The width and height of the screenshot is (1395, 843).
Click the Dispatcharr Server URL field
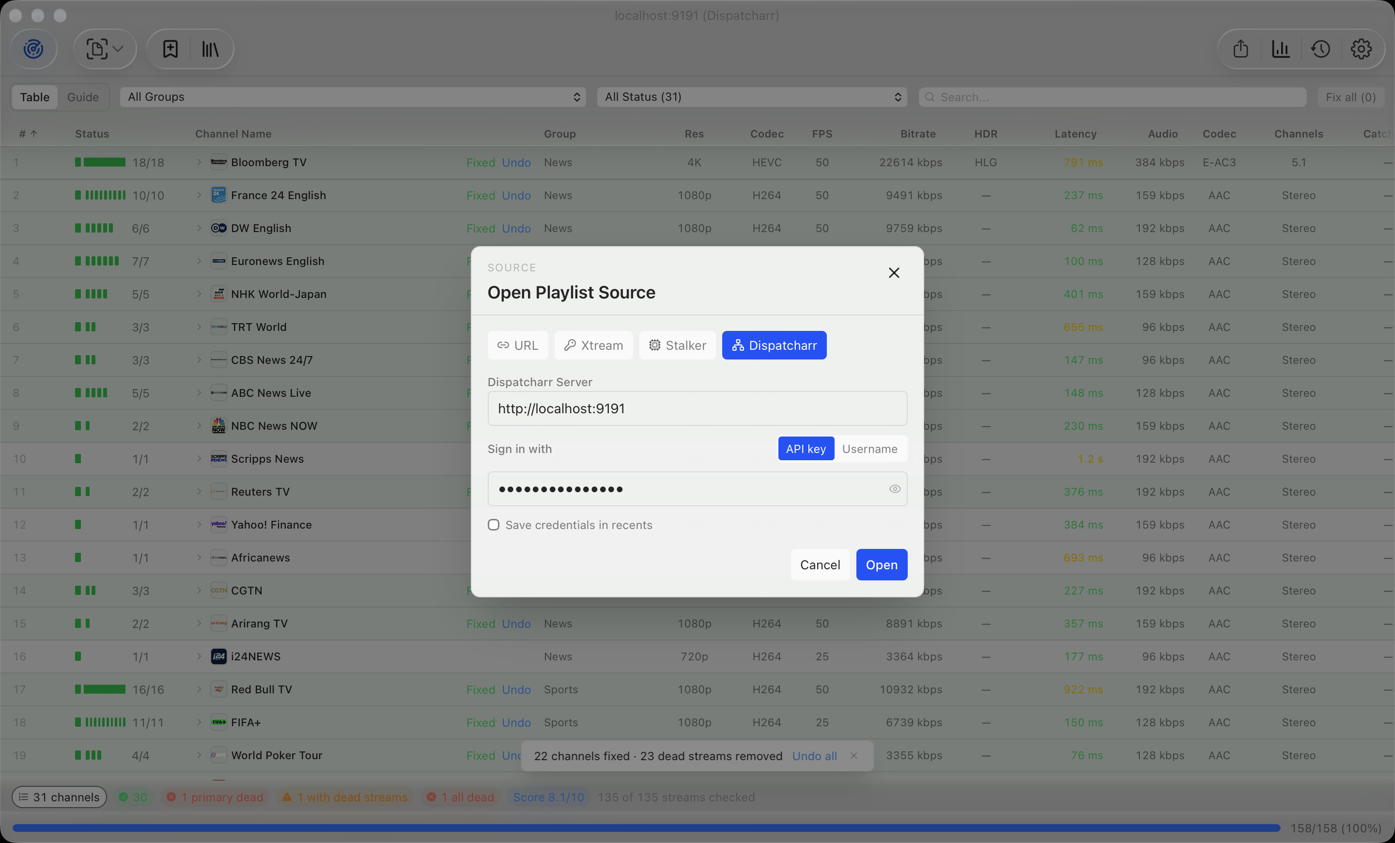tap(697, 408)
